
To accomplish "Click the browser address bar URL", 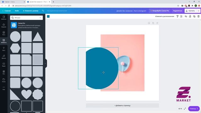I will (x=43, y=6).
